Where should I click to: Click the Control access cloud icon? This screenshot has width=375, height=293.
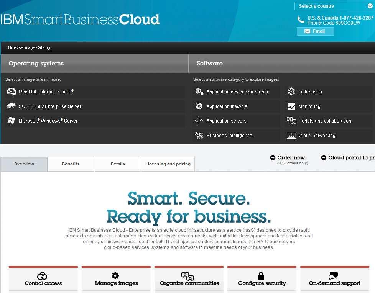(42, 276)
